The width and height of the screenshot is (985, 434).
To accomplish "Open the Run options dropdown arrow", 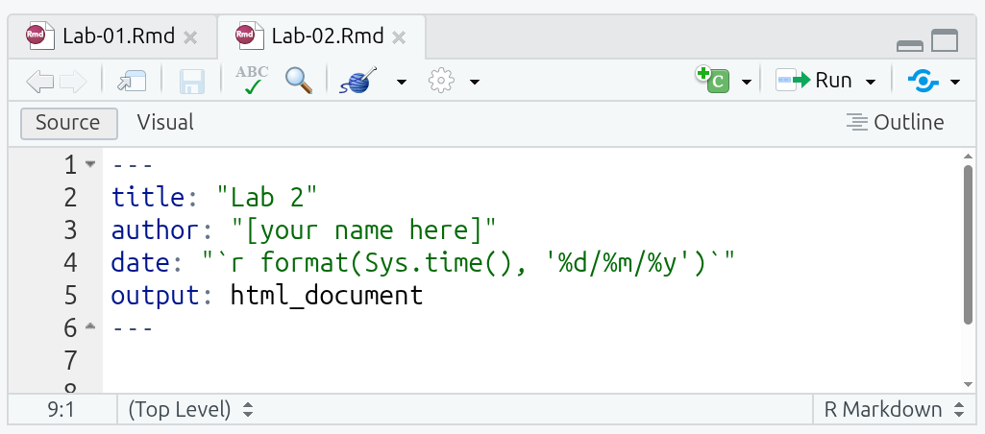I will [x=871, y=82].
